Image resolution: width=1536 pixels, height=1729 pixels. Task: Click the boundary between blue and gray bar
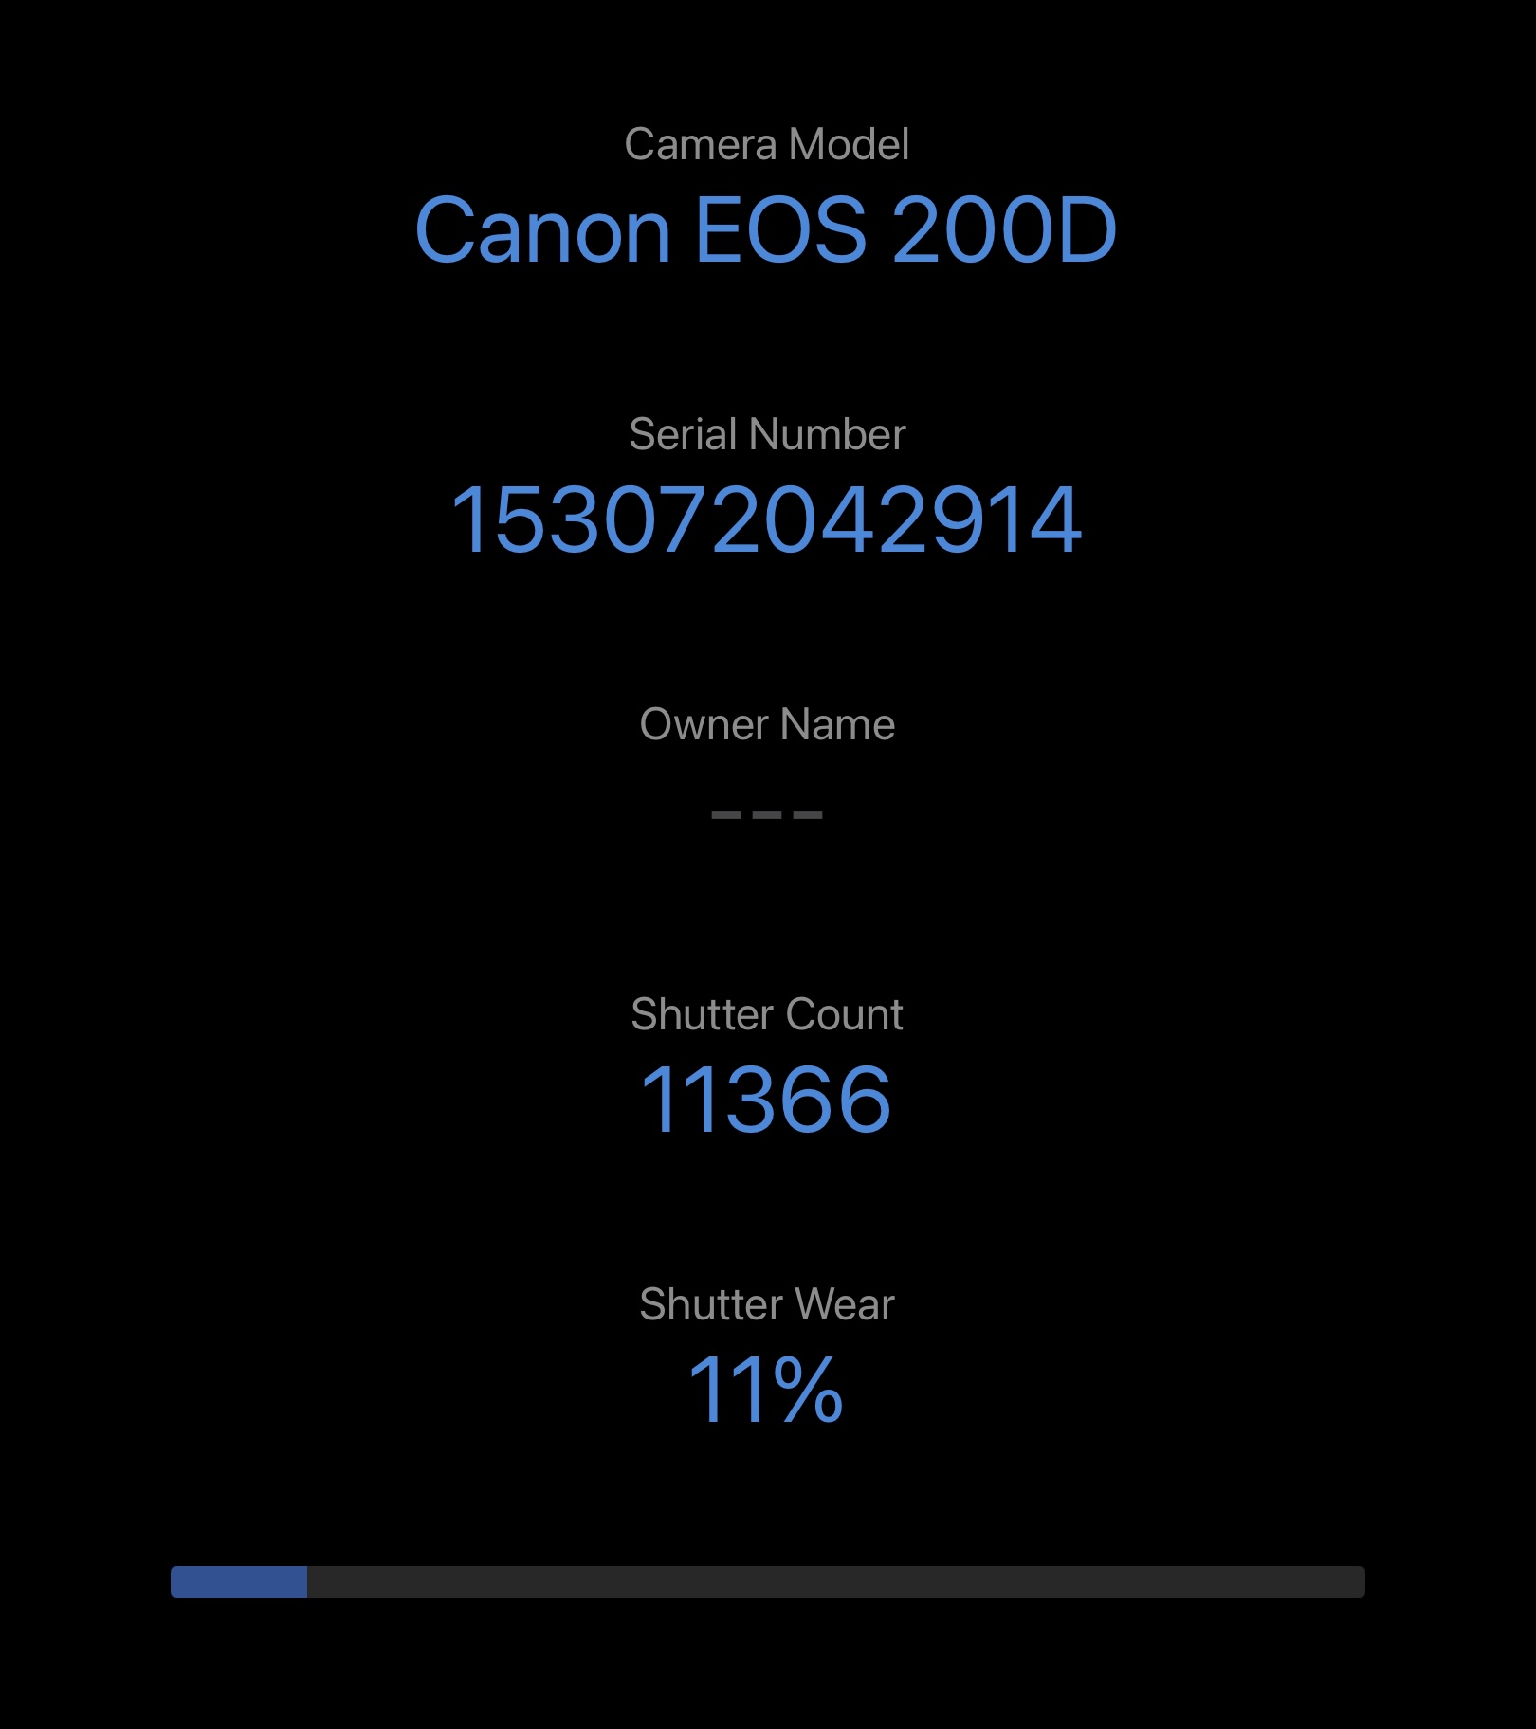point(307,1582)
